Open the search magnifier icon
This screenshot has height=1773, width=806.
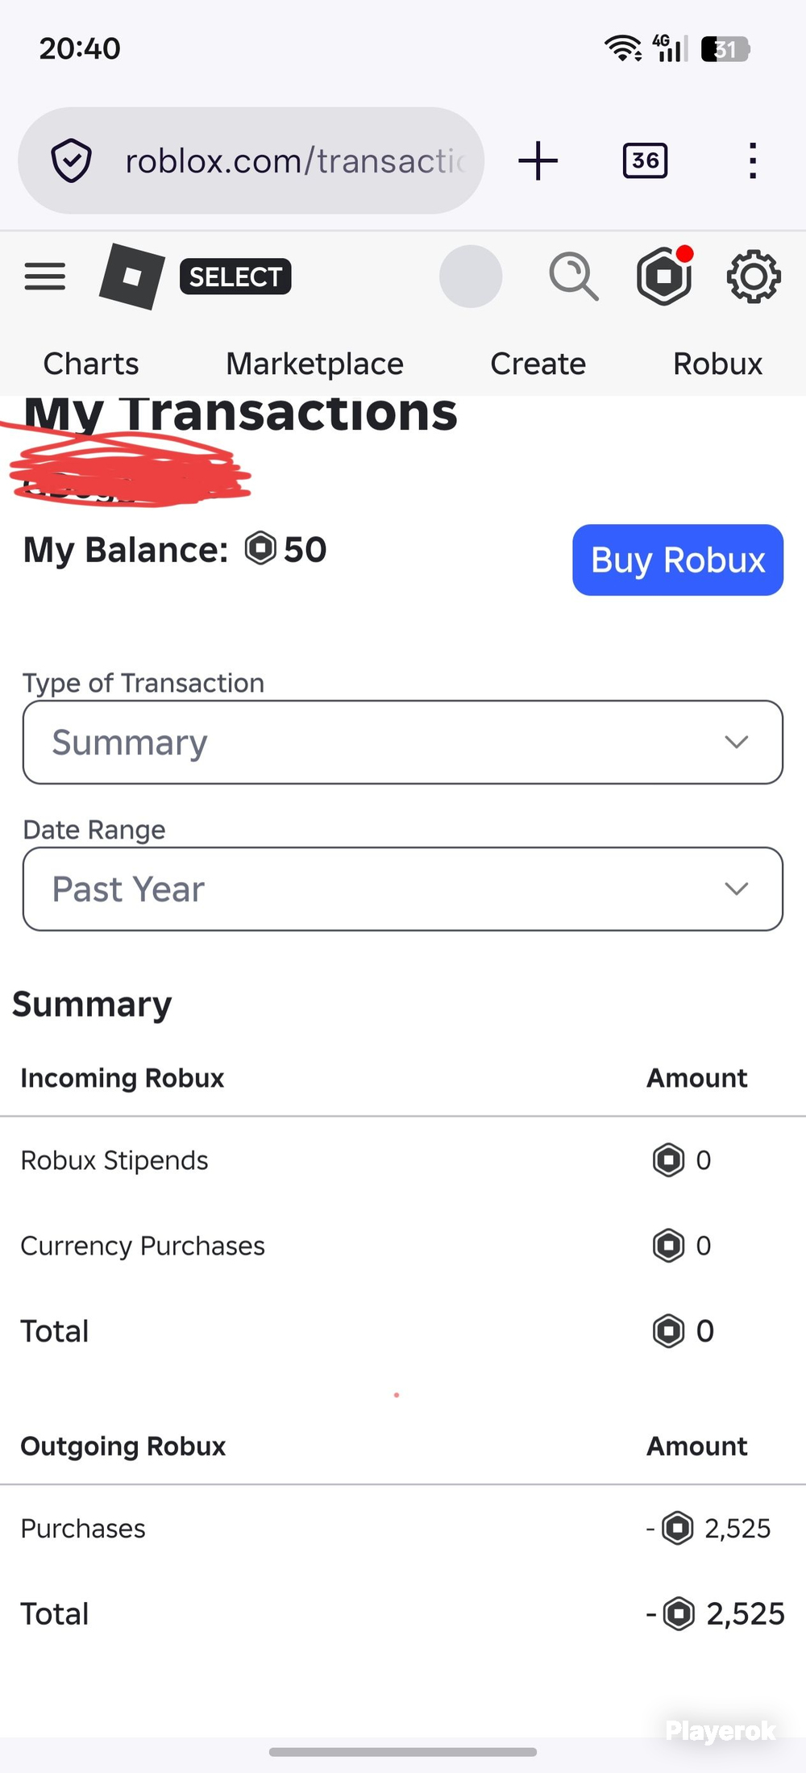click(x=574, y=277)
